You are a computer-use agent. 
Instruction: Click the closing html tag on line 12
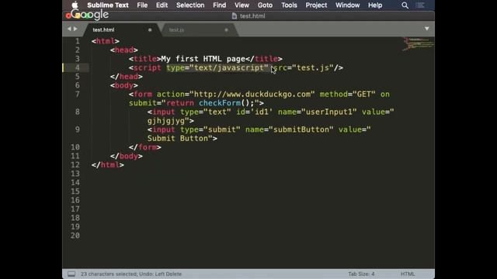(x=107, y=165)
